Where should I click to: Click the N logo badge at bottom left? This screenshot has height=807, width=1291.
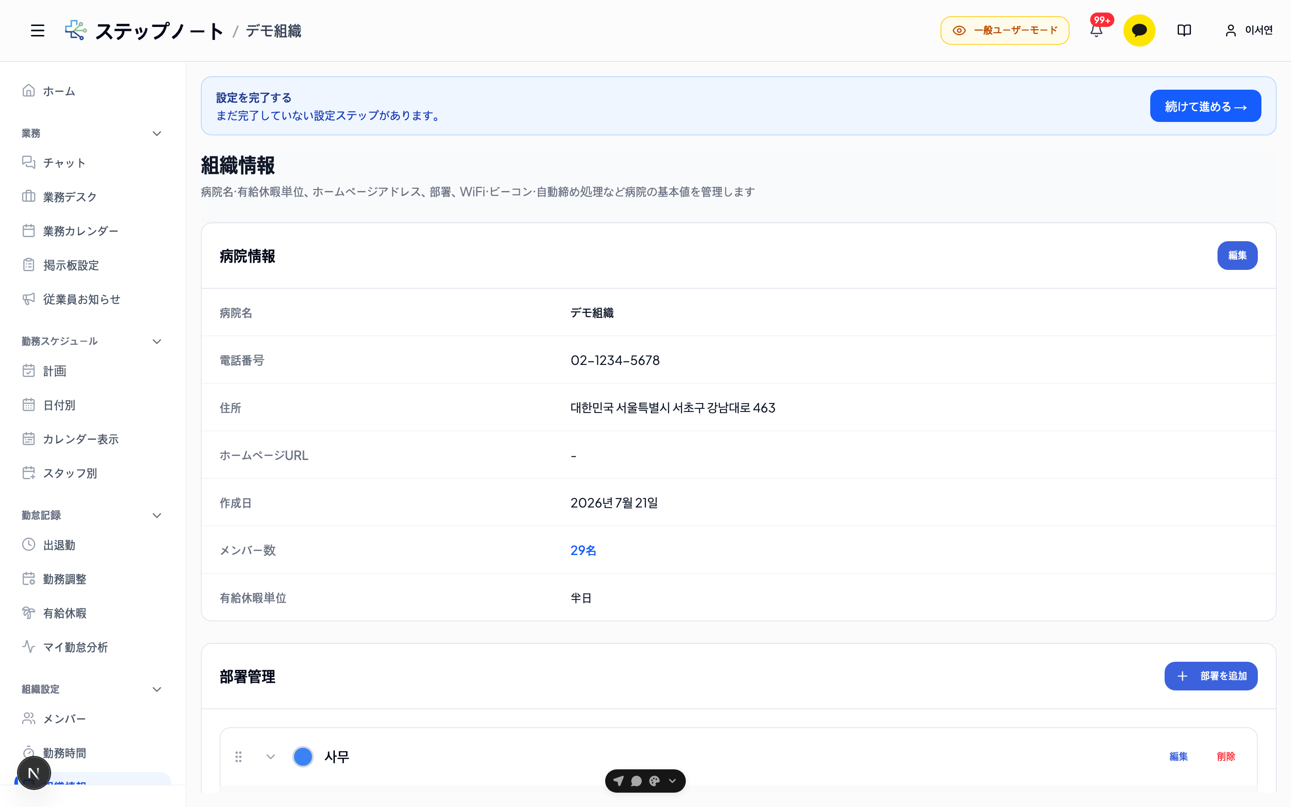point(34,772)
